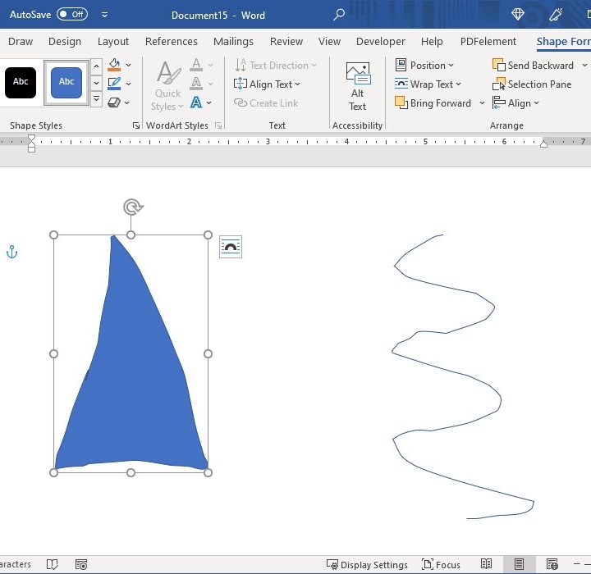Click the shape's bottom-right corner handle

click(x=208, y=472)
